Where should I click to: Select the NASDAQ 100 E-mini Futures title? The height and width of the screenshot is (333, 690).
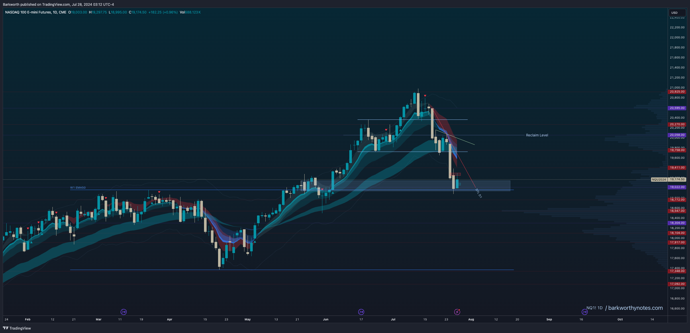[x=36, y=12]
